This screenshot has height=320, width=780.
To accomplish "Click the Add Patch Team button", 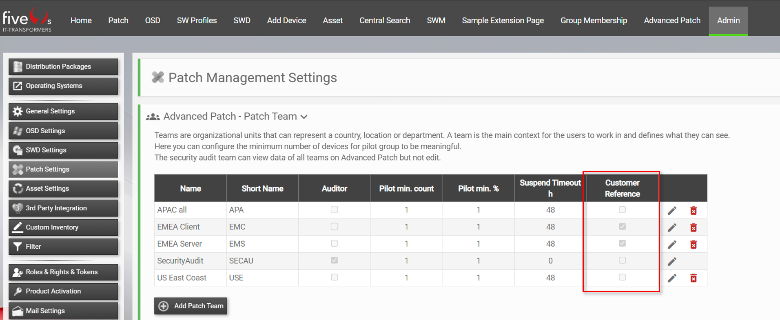I will [191, 306].
